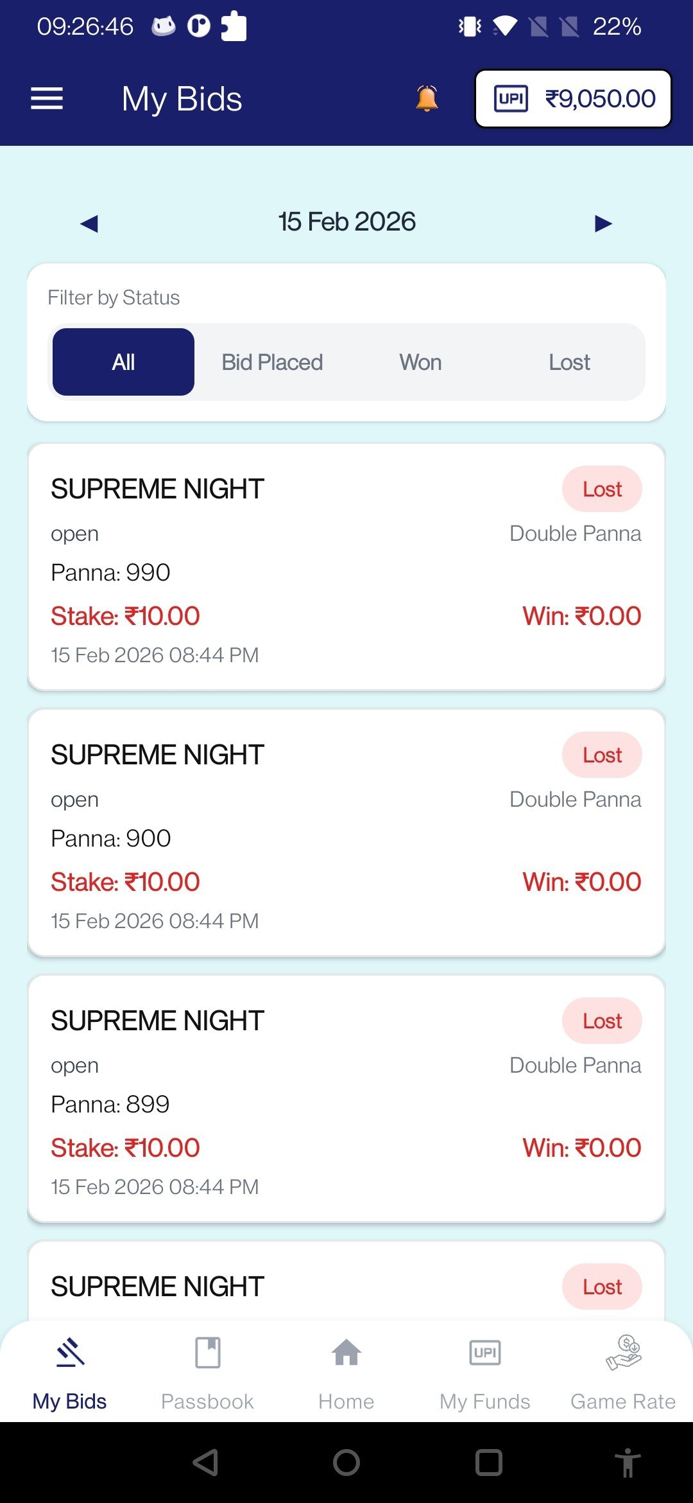
Task: Tap the accessibility shortcut icon
Action: pos(628,1463)
